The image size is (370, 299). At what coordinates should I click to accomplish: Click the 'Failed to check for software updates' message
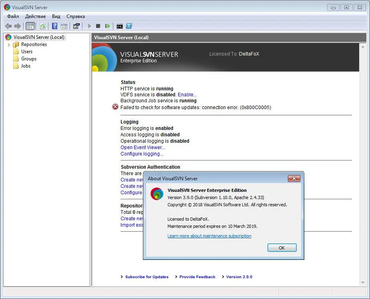point(196,108)
